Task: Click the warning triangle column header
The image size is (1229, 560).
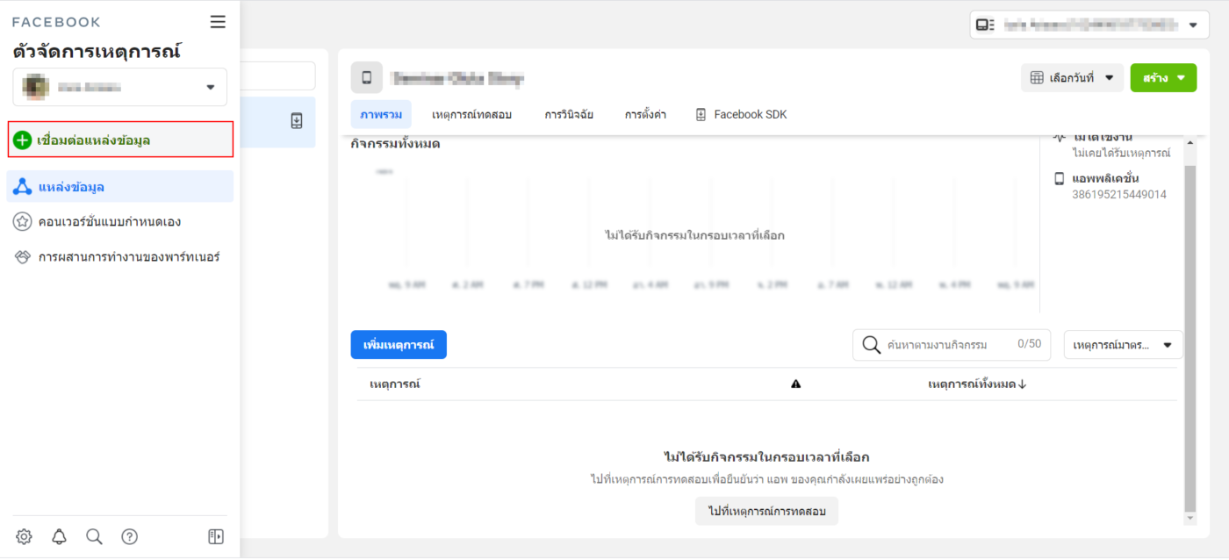Action: coord(795,384)
